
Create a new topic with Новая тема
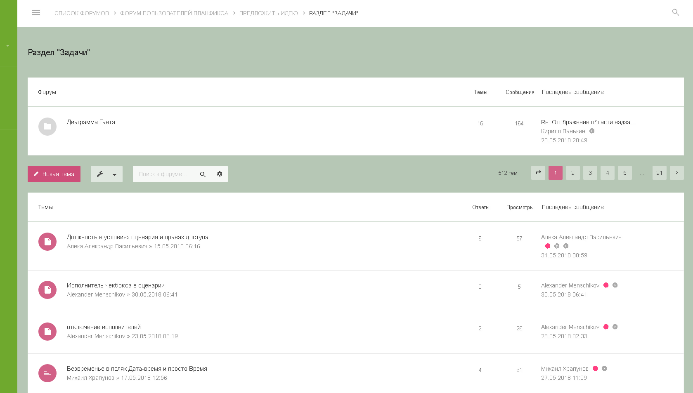click(x=54, y=174)
